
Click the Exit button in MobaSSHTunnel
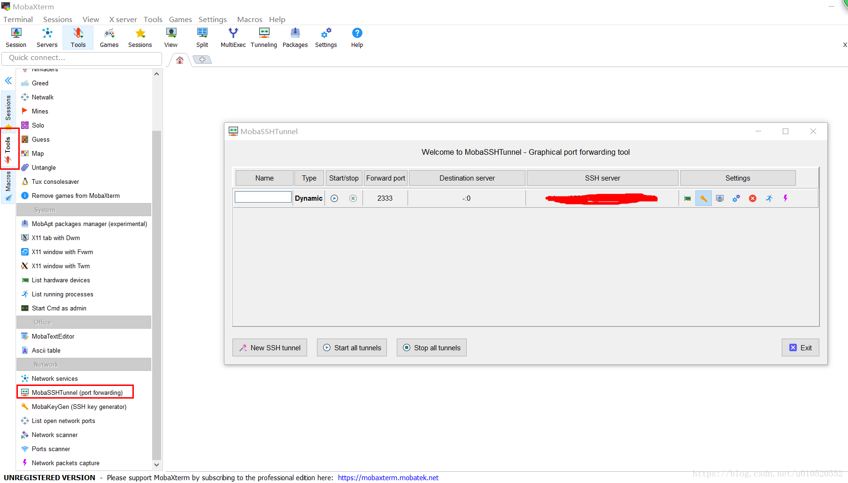(801, 347)
